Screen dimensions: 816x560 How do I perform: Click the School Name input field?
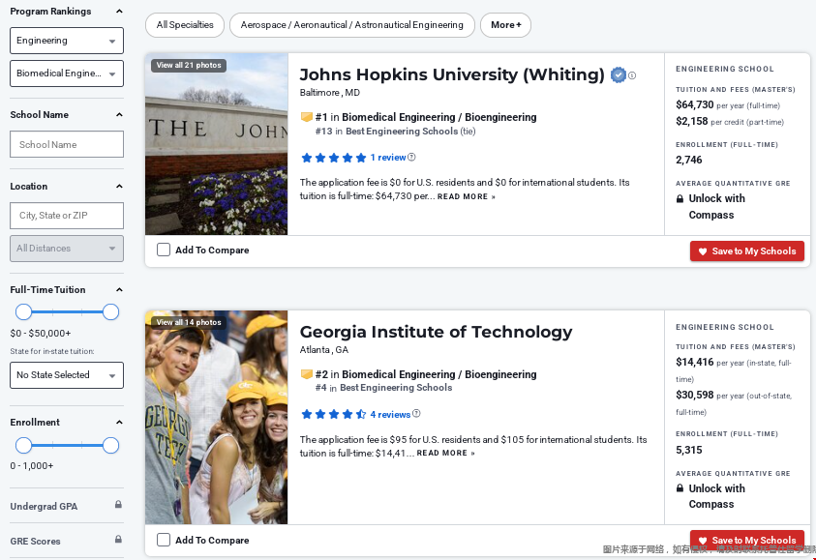[67, 144]
